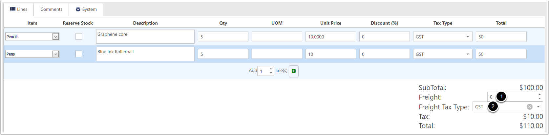Open the Pencils item dropdown
Screen dimensions: 549x135
(x=32, y=36)
